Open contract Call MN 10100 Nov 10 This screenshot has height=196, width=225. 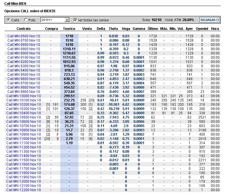pyautogui.click(x=24, y=100)
